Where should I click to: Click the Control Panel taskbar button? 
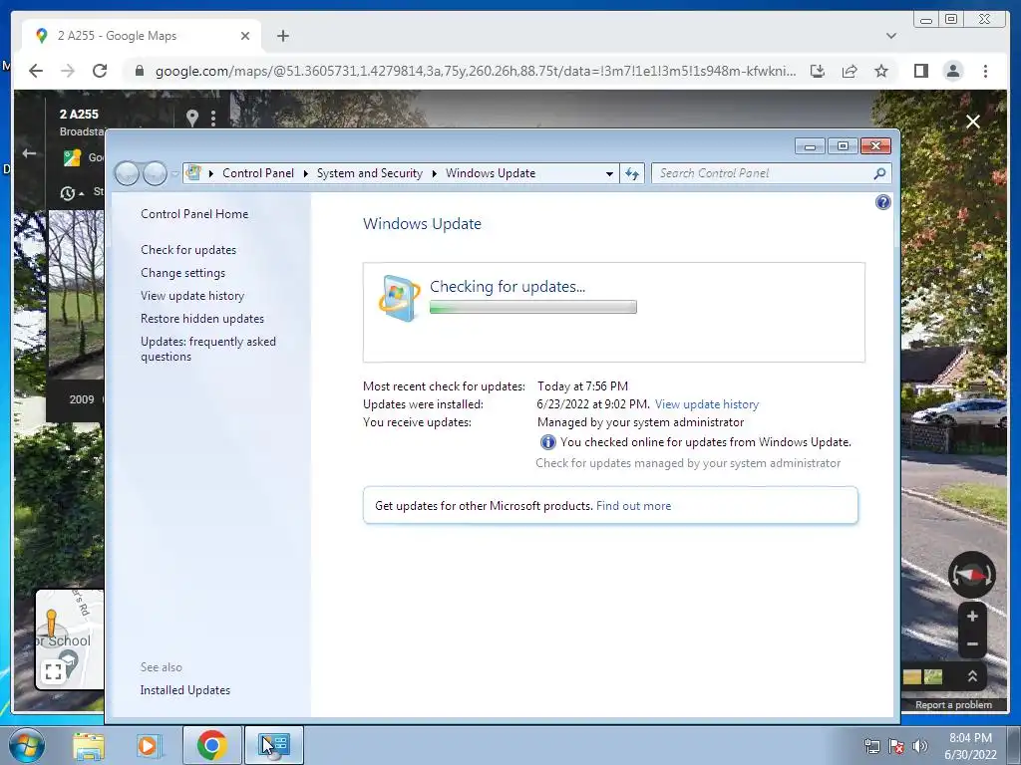[x=274, y=745]
